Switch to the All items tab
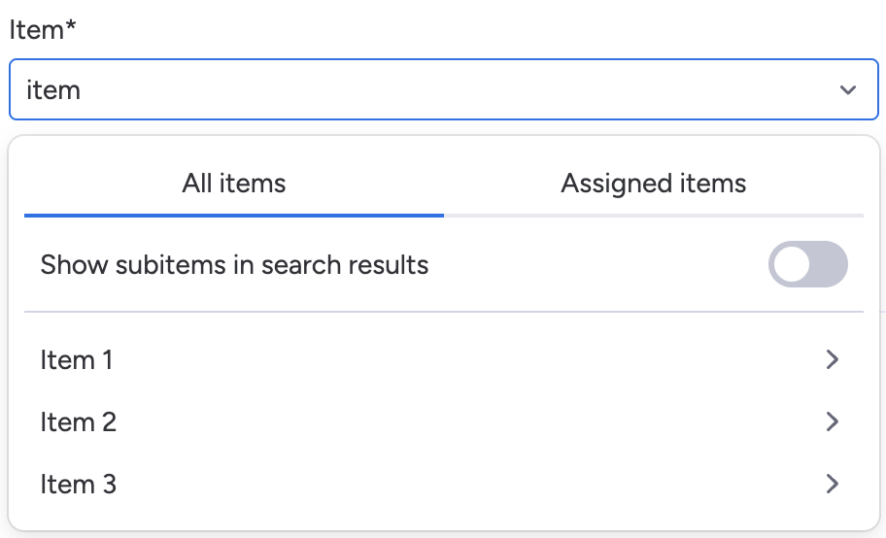This screenshot has height=538, width=886. click(234, 184)
